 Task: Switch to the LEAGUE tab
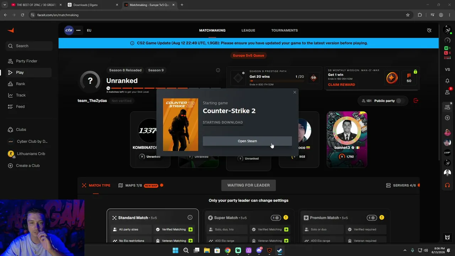pos(248,30)
